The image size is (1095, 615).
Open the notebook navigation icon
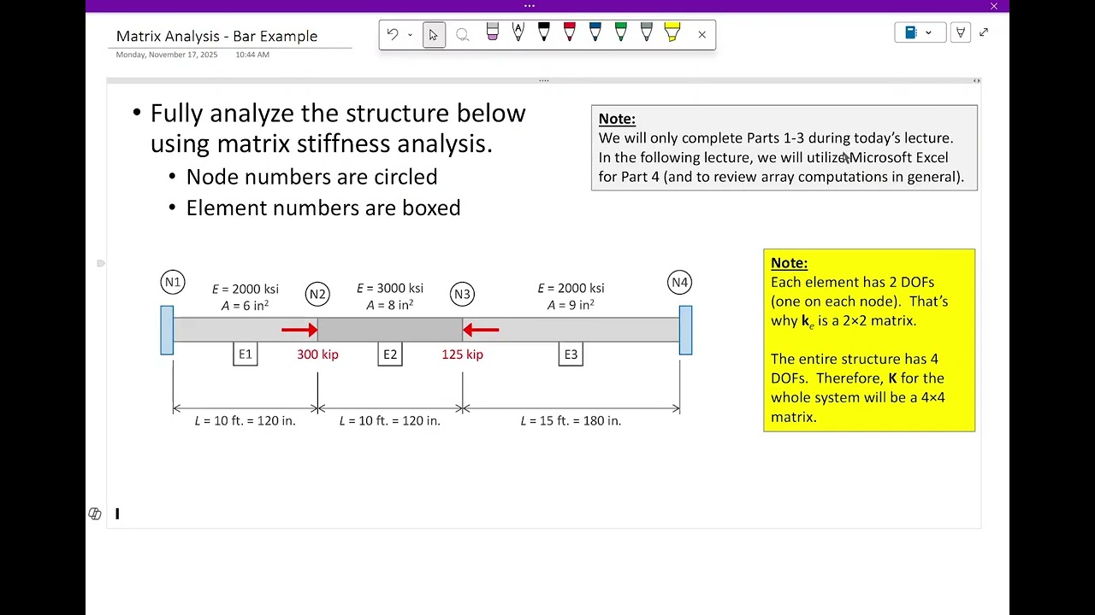click(x=911, y=32)
